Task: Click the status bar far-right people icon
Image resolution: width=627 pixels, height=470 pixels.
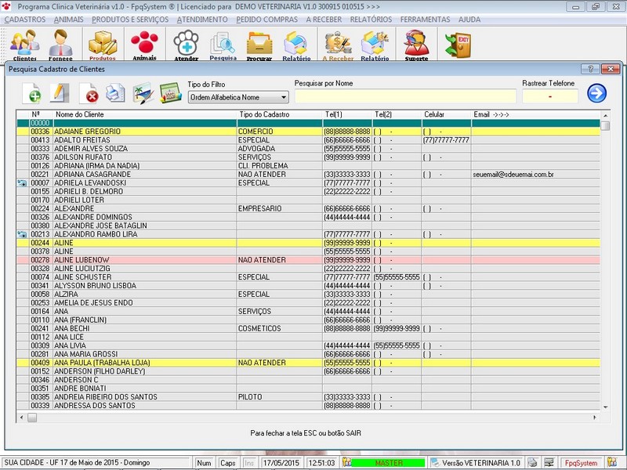Action: point(612,463)
